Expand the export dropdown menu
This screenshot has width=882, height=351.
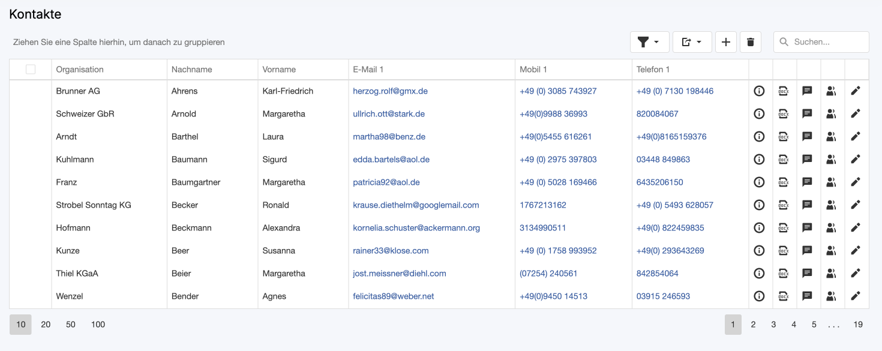pyautogui.click(x=692, y=42)
